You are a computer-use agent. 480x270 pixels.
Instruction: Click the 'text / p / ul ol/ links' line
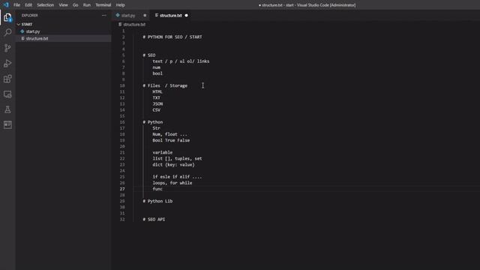coord(181,61)
